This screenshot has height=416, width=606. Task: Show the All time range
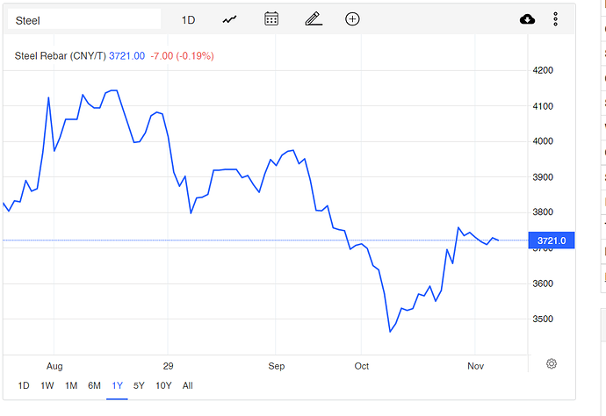(x=187, y=385)
